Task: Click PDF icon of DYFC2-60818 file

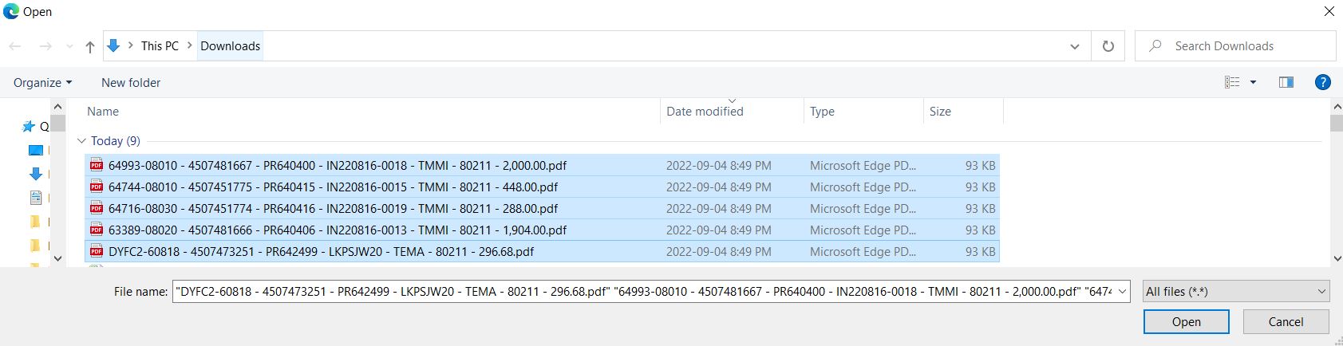Action: (x=97, y=252)
